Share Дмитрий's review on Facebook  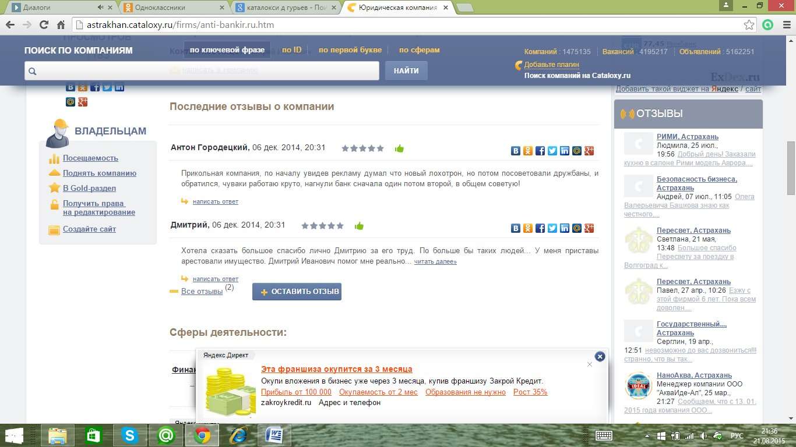pos(540,228)
